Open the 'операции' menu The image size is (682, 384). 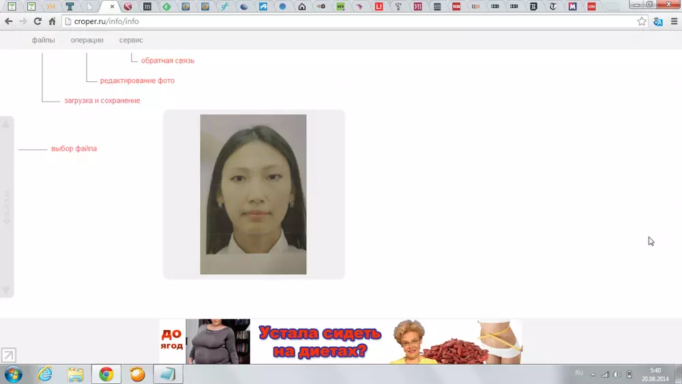[87, 40]
